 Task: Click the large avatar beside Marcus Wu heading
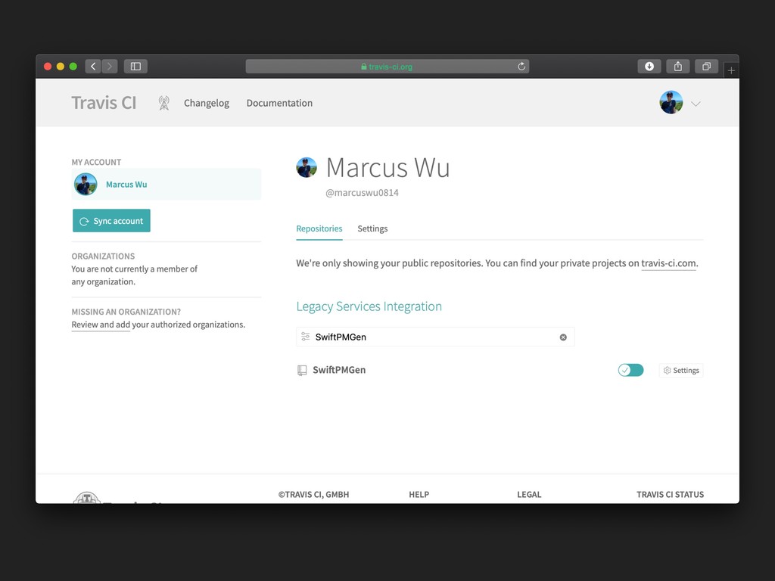[307, 167]
